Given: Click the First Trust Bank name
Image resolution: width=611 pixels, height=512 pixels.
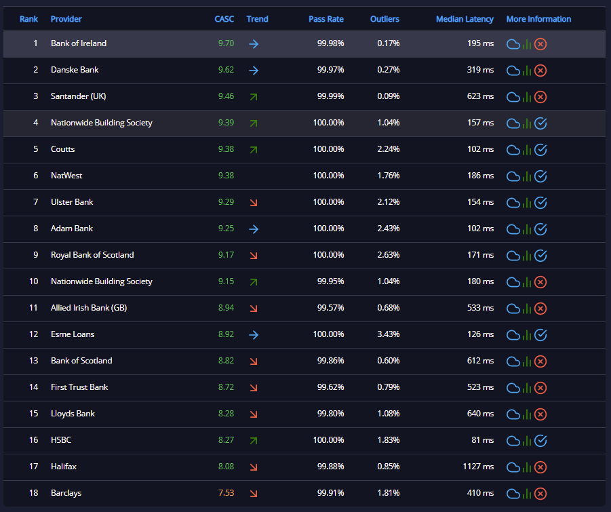Looking at the screenshot, I should [79, 387].
